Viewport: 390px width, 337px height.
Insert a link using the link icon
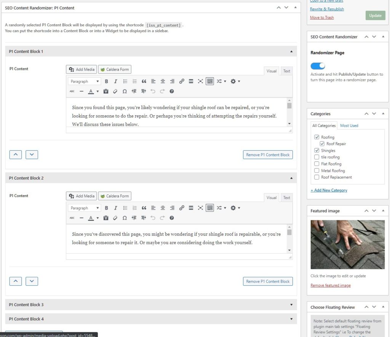(x=182, y=81)
